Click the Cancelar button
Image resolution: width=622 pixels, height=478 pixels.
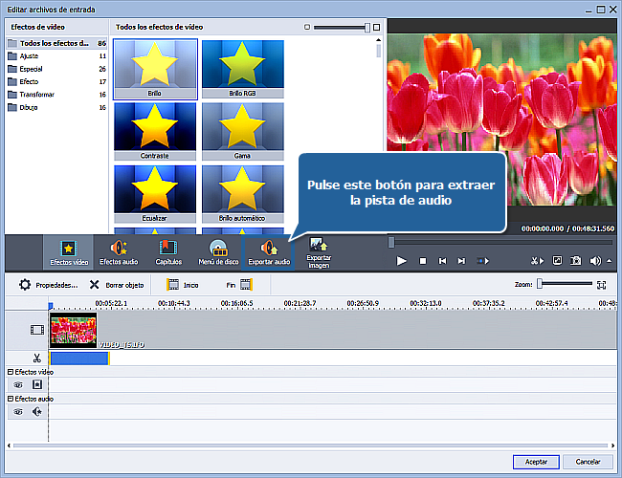pyautogui.click(x=588, y=462)
